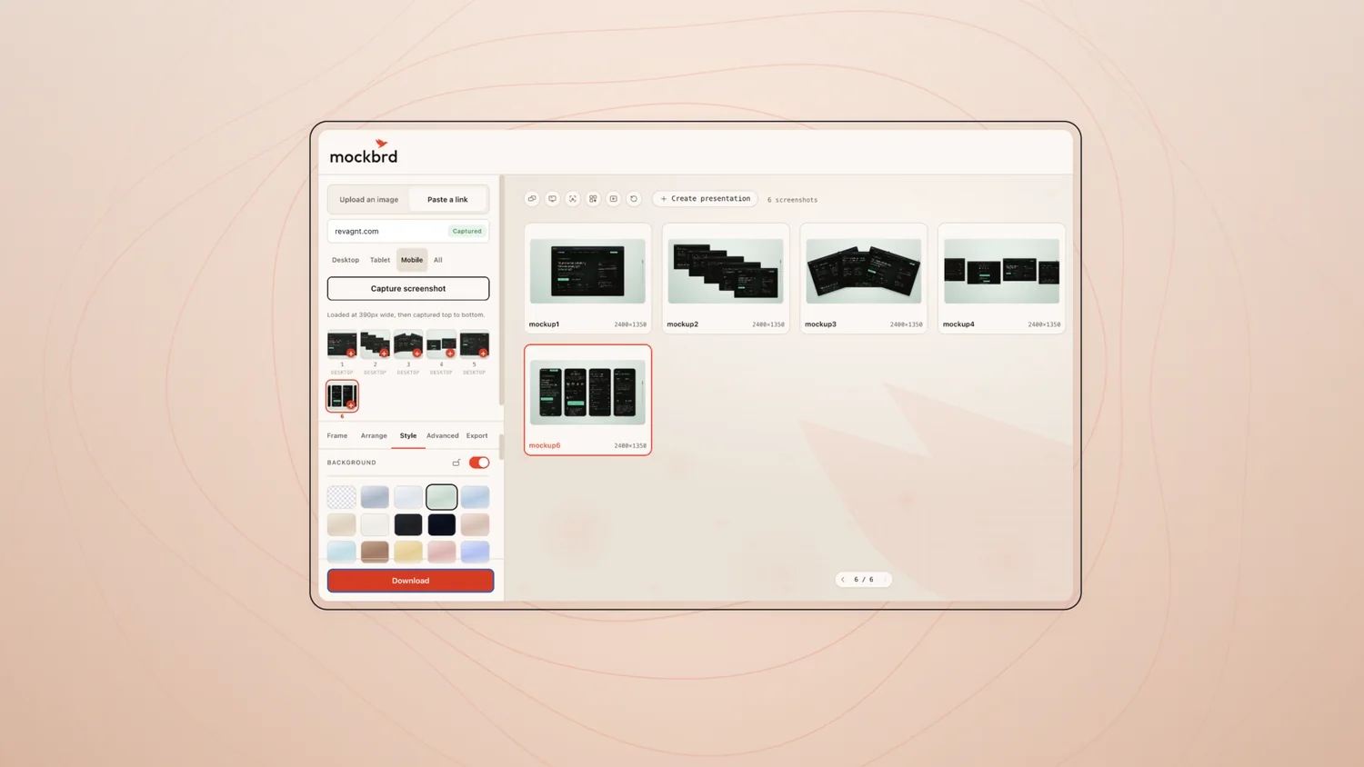Screen dimensions: 1364x767
Task: Click the red plus badge on screenshot 1
Action: (351, 354)
